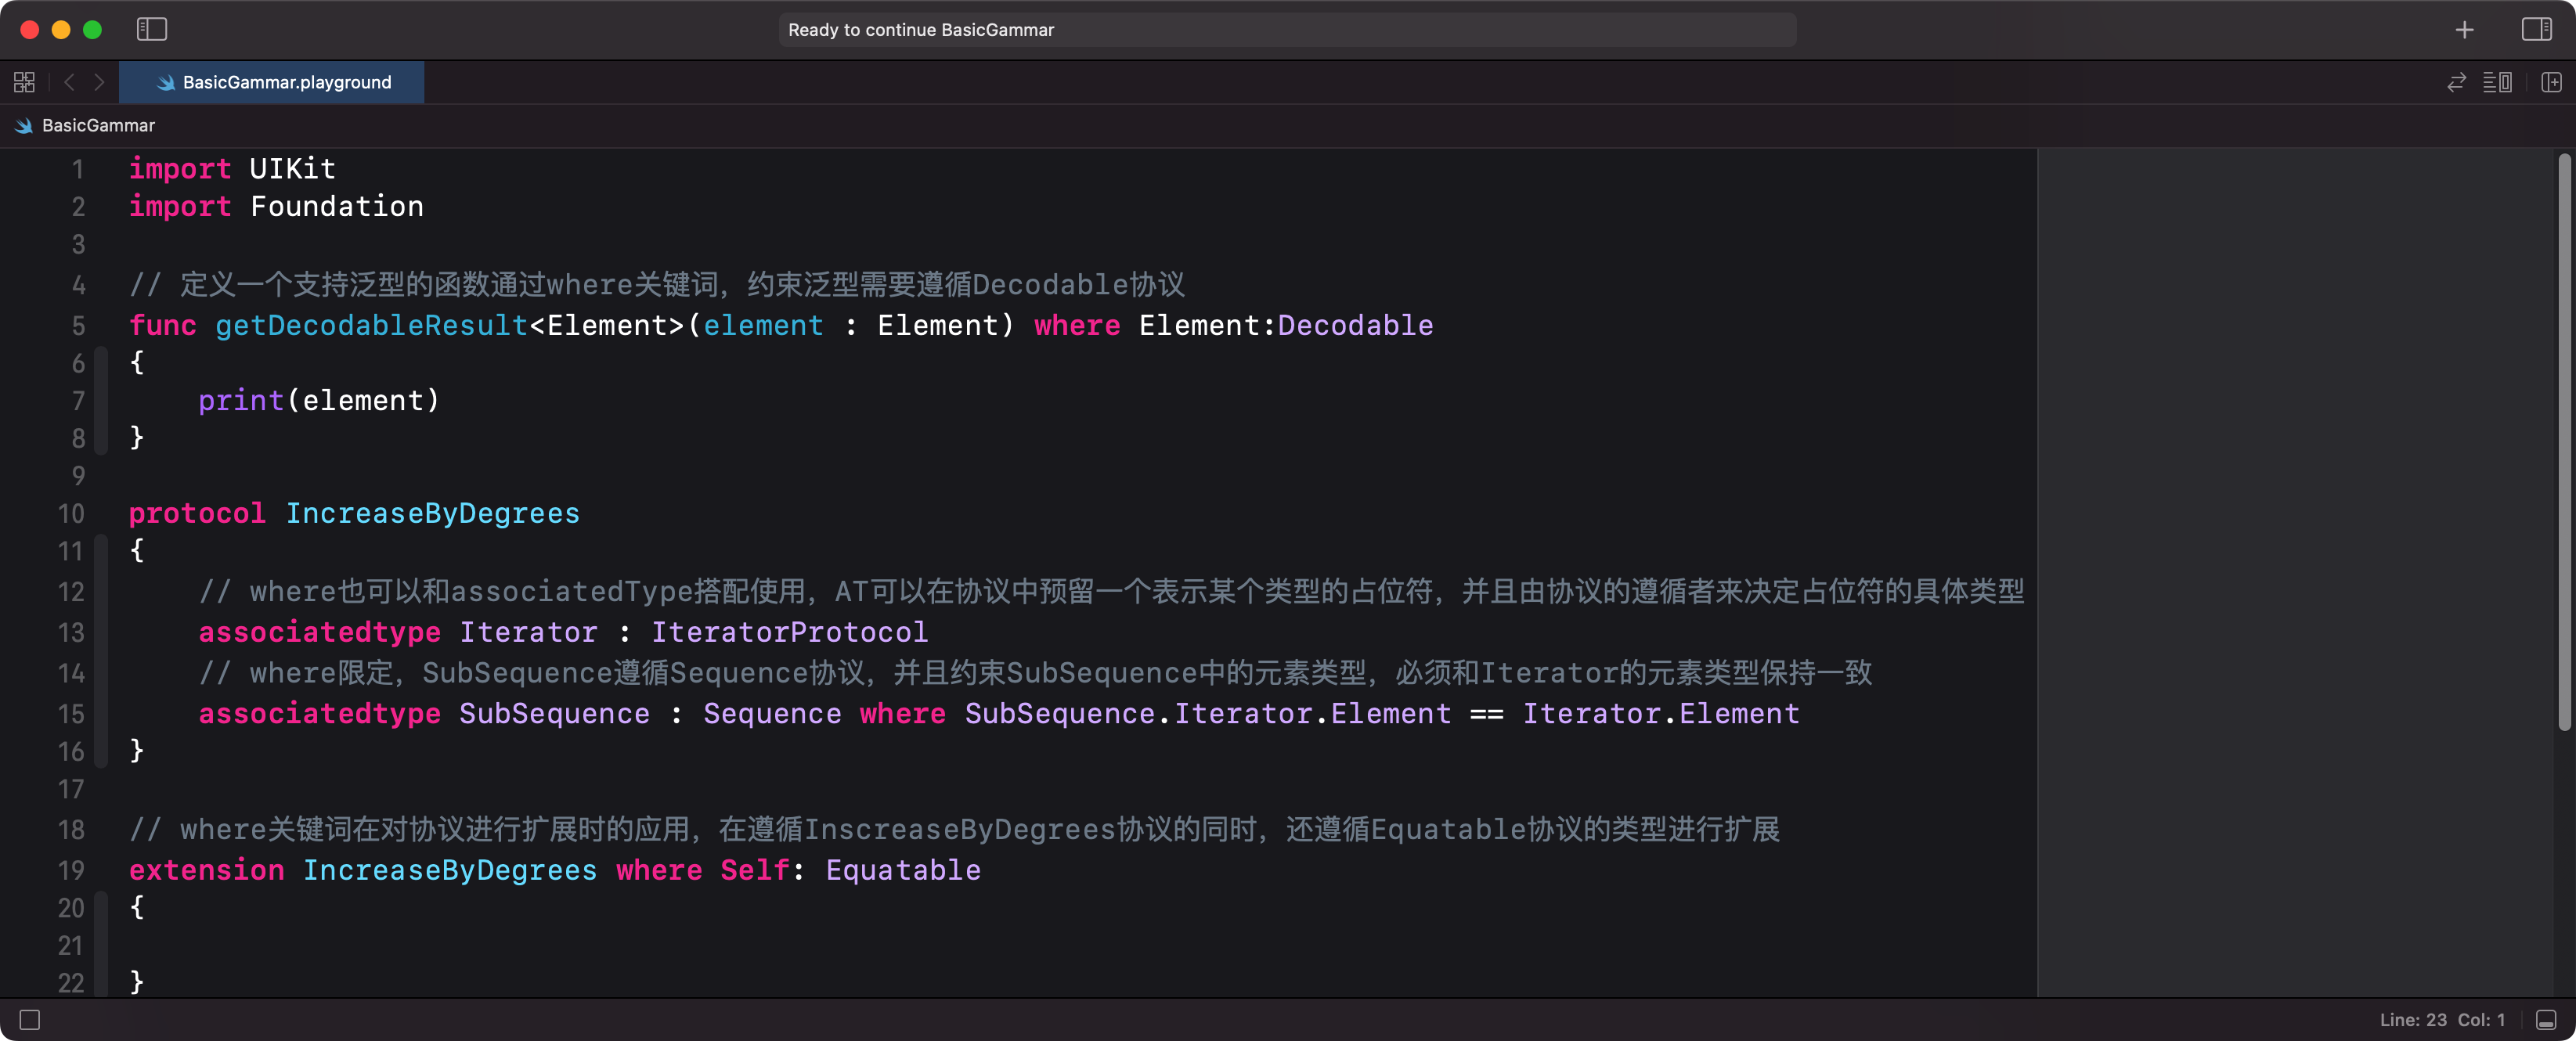
Task: Fold the code ribbon beside line 11
Action: [x=101, y=650]
